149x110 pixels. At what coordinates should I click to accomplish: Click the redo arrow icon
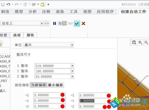pos(17,4)
